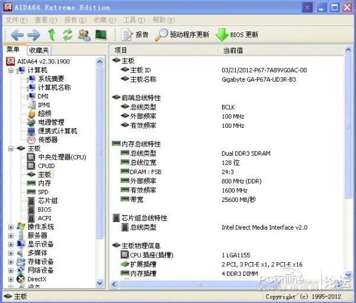Select DMI tree item
This screenshot has width=356, height=303.
point(43,96)
